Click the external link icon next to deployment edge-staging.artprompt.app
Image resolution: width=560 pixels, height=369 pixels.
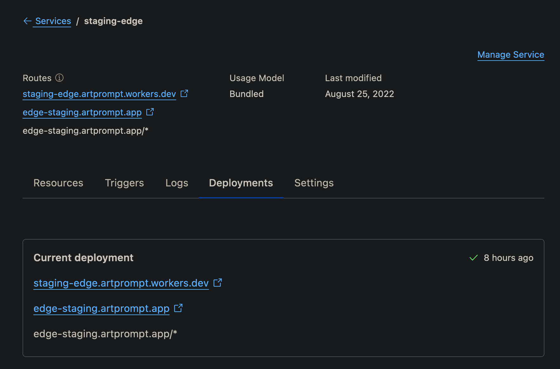(x=179, y=308)
